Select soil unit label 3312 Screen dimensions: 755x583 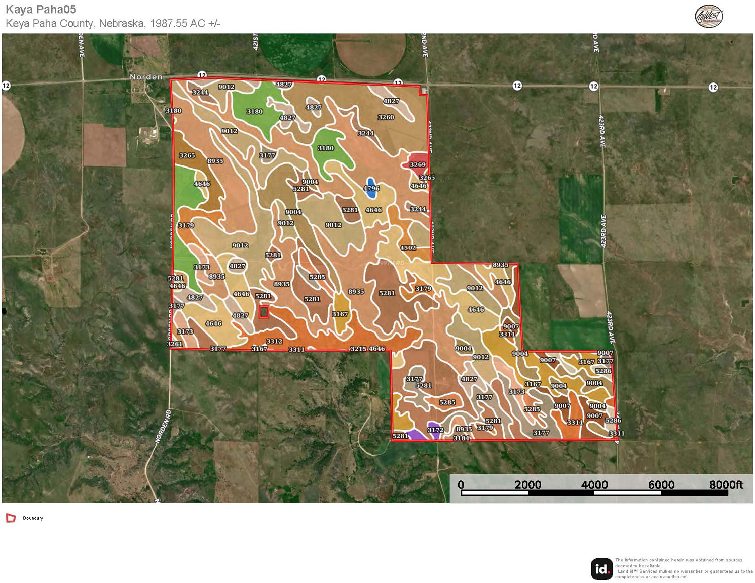pos(274,341)
